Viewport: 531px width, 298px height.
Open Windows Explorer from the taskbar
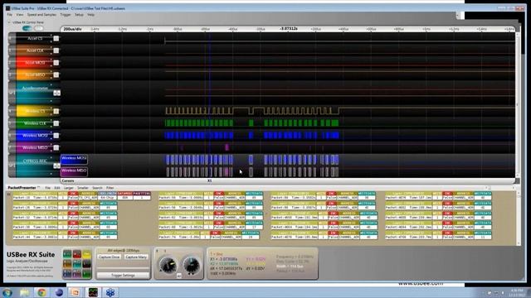25,292
